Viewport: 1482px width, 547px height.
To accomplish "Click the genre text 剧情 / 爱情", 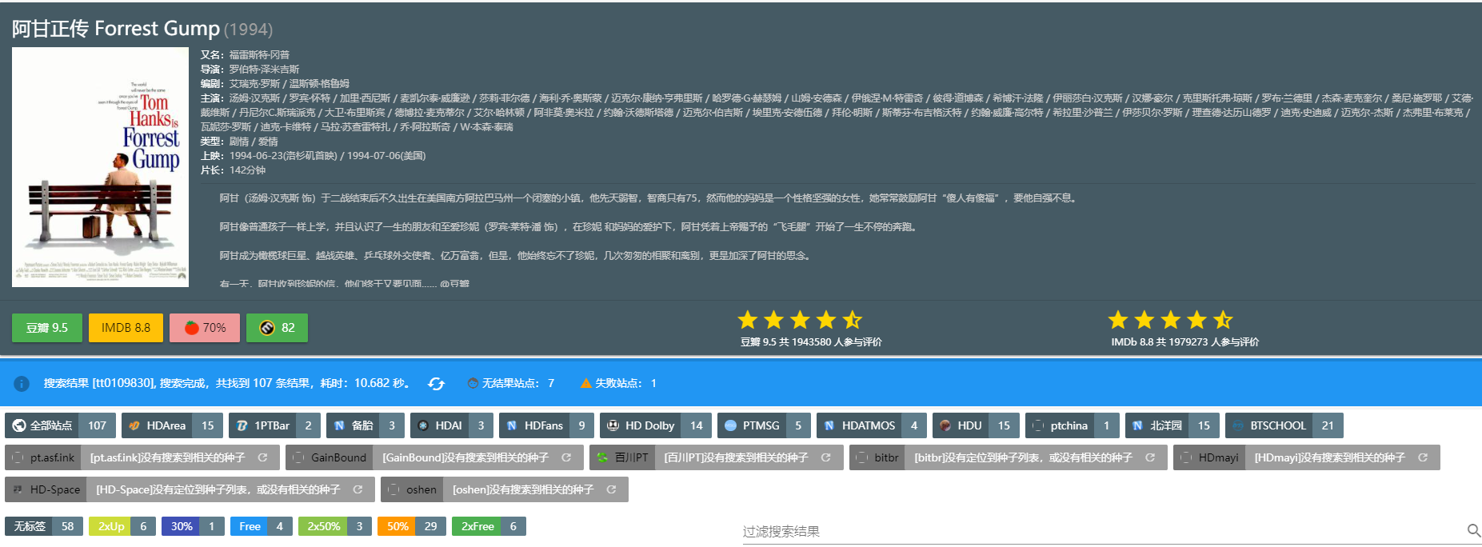I will [254, 142].
